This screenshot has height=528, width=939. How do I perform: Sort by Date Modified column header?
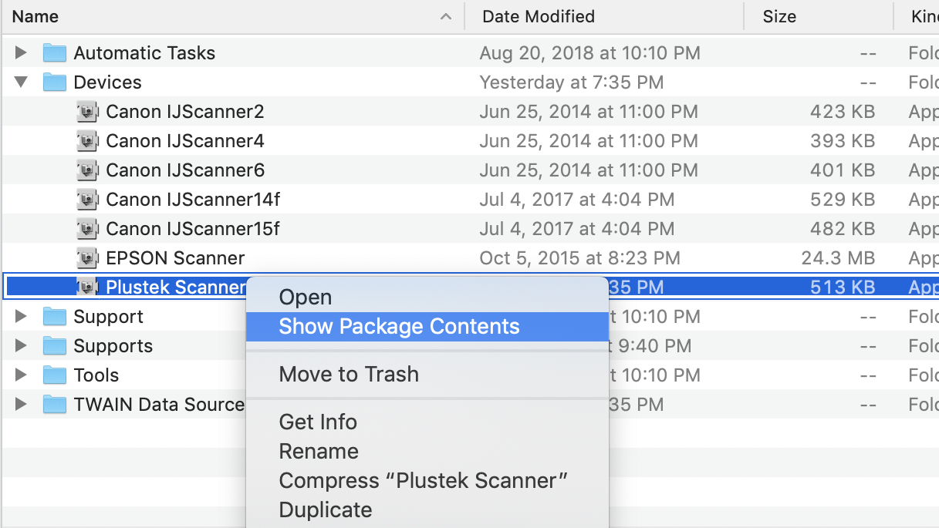538,16
